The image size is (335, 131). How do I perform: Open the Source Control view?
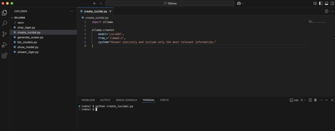tap(4, 34)
